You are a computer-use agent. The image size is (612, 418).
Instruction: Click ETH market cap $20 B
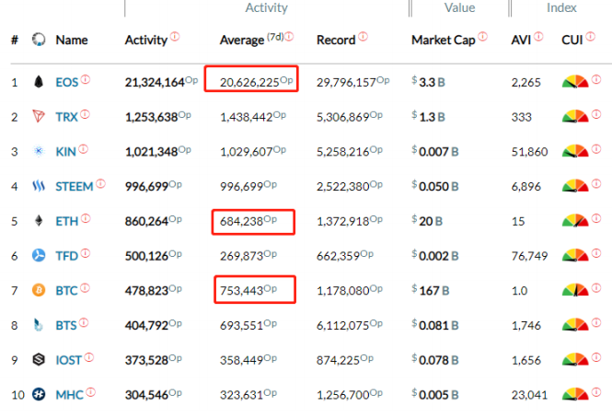point(427,221)
